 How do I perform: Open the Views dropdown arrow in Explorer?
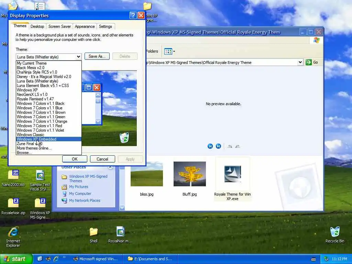tap(174, 52)
